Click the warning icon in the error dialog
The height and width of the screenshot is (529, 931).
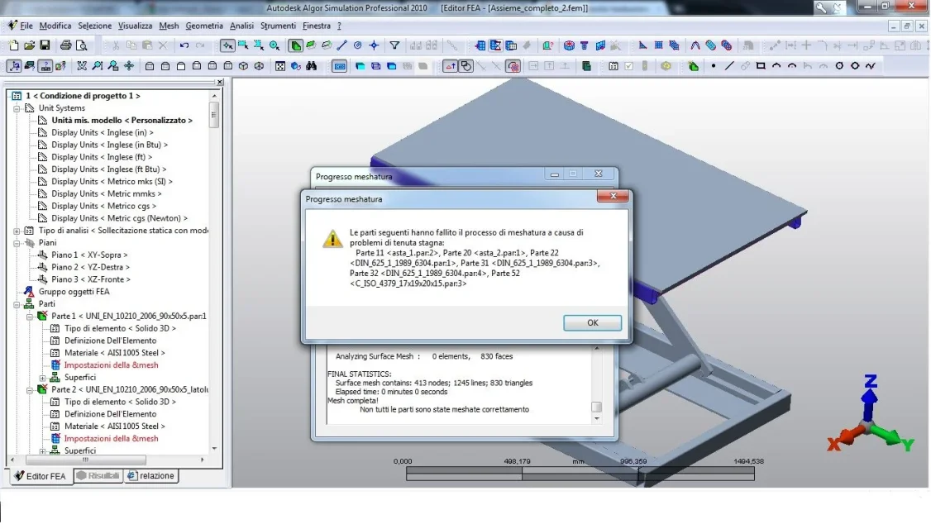tap(332, 238)
